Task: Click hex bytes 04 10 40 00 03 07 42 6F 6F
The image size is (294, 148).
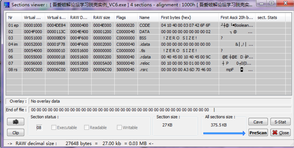Action: pyautogui.click(x=186, y=25)
